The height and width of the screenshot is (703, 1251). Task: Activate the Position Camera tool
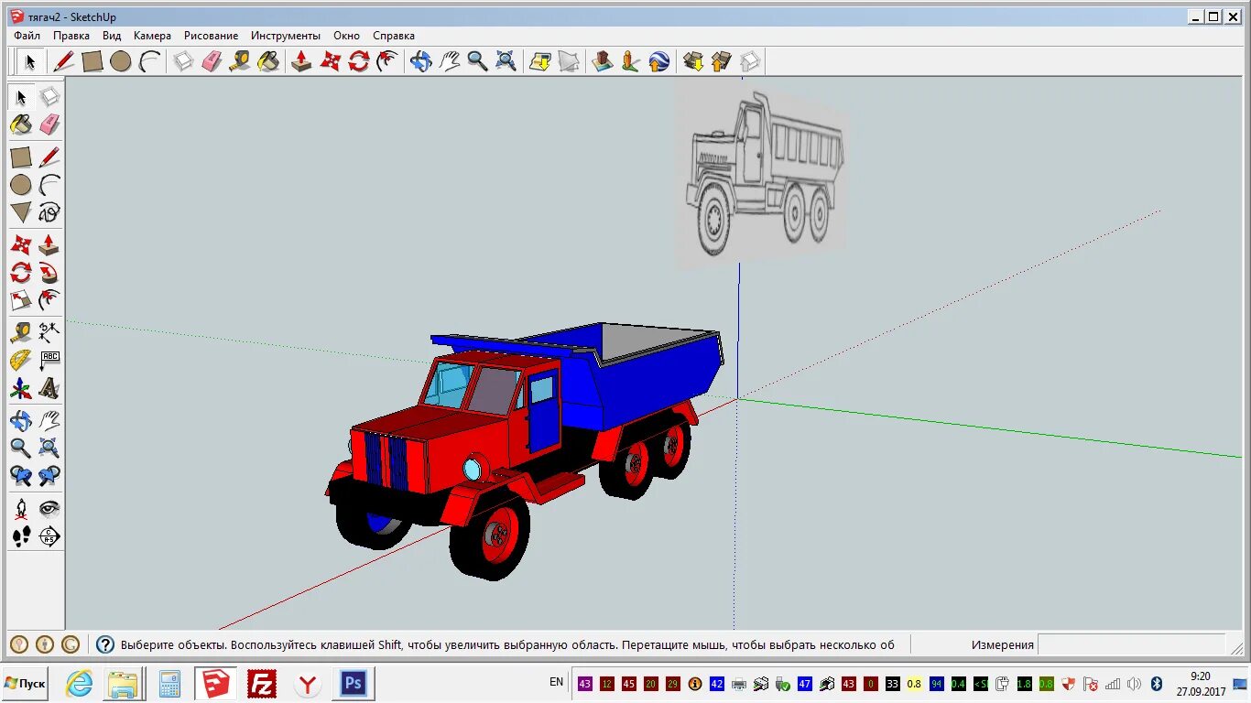click(21, 508)
